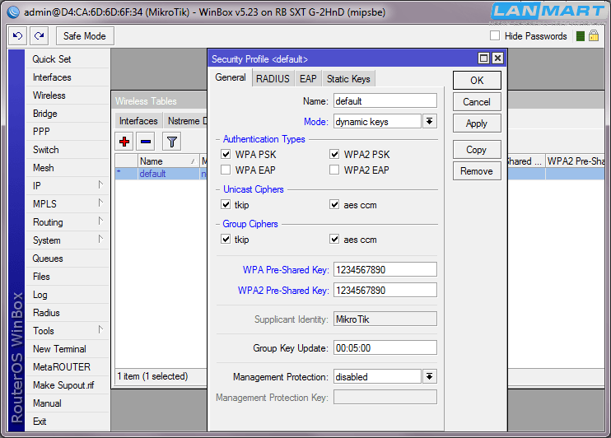Enable WPA2 EAP authentication

coord(334,170)
